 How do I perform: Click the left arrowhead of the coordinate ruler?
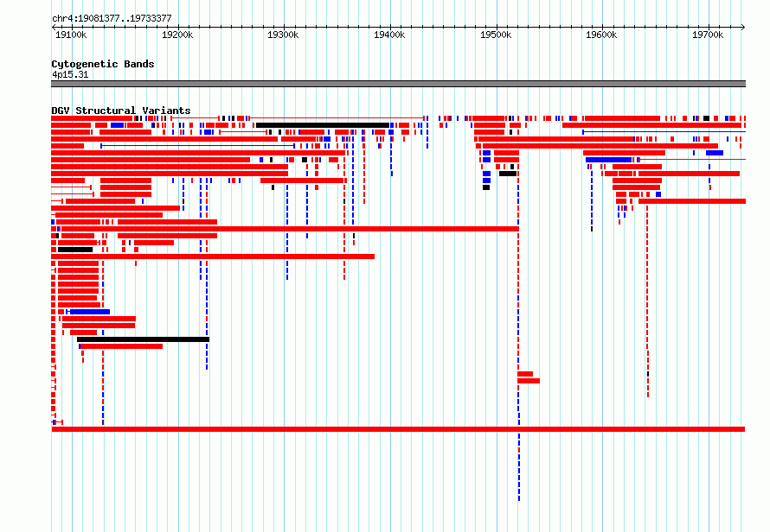tap(54, 28)
